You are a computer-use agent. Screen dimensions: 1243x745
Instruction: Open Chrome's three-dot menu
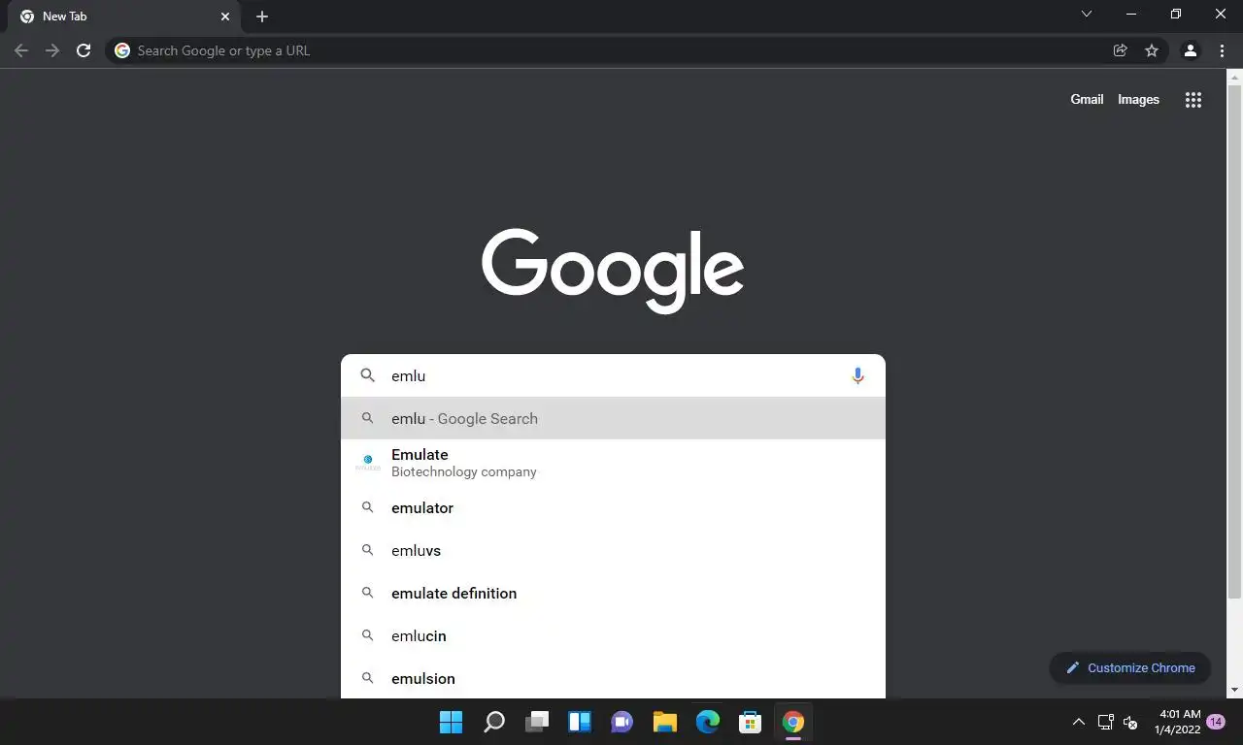pos(1222,50)
